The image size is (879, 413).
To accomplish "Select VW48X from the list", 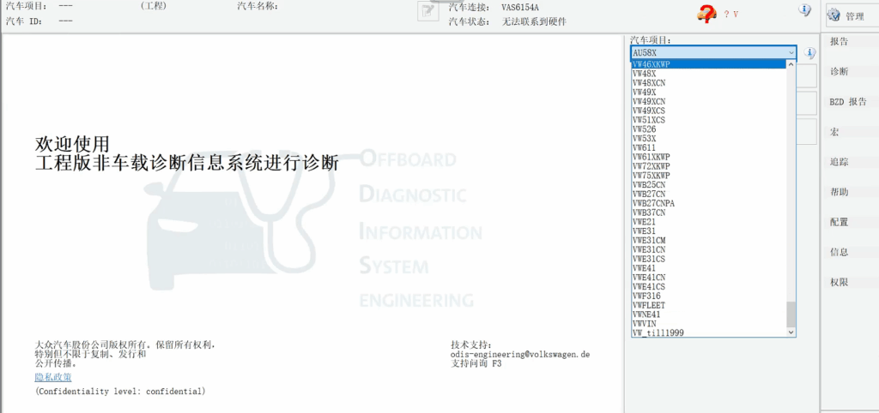I will (708, 74).
